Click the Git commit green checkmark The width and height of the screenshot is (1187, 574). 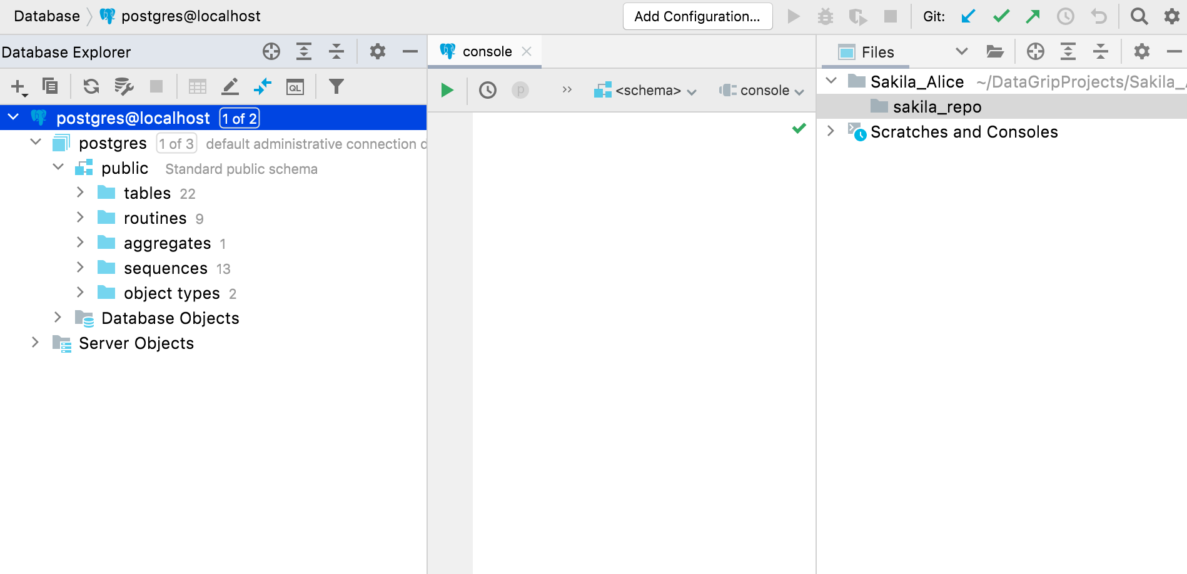tap(1001, 16)
